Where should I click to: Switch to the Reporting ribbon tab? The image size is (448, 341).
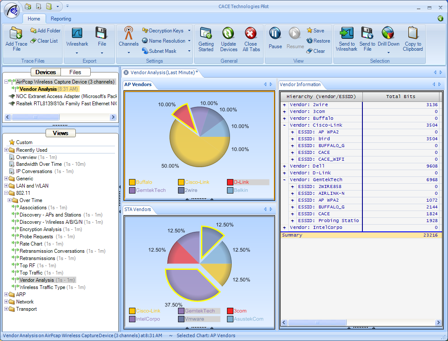point(61,19)
